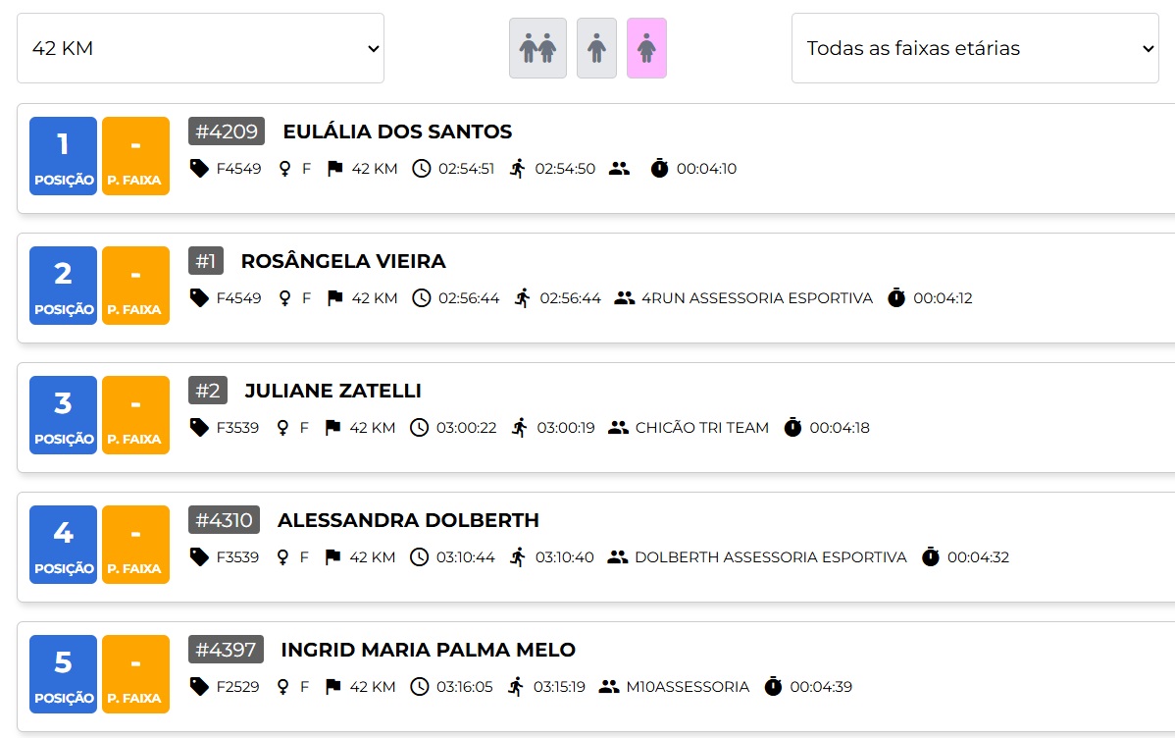Click the runner icon next to 02:56:44

coord(523,298)
